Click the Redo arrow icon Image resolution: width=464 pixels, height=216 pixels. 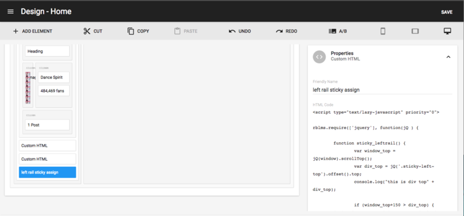[279, 31]
